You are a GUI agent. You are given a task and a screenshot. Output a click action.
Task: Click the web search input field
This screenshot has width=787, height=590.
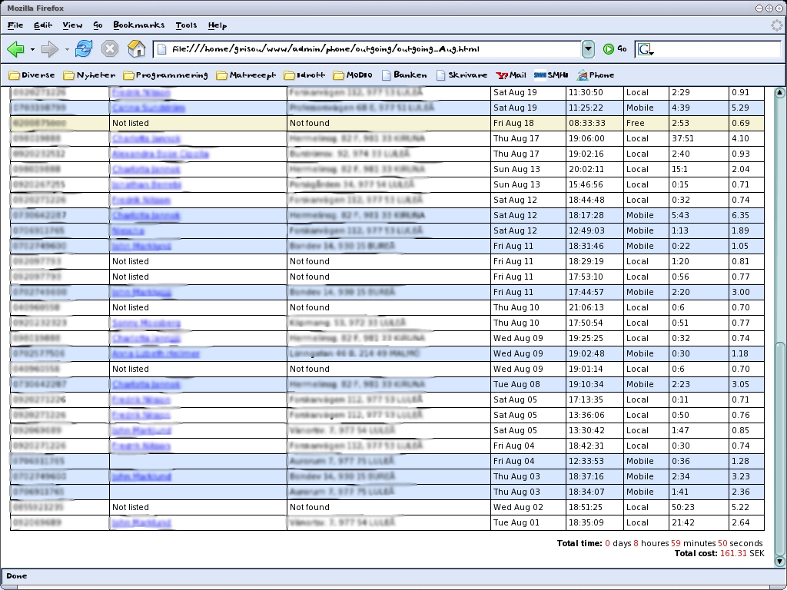tap(715, 49)
